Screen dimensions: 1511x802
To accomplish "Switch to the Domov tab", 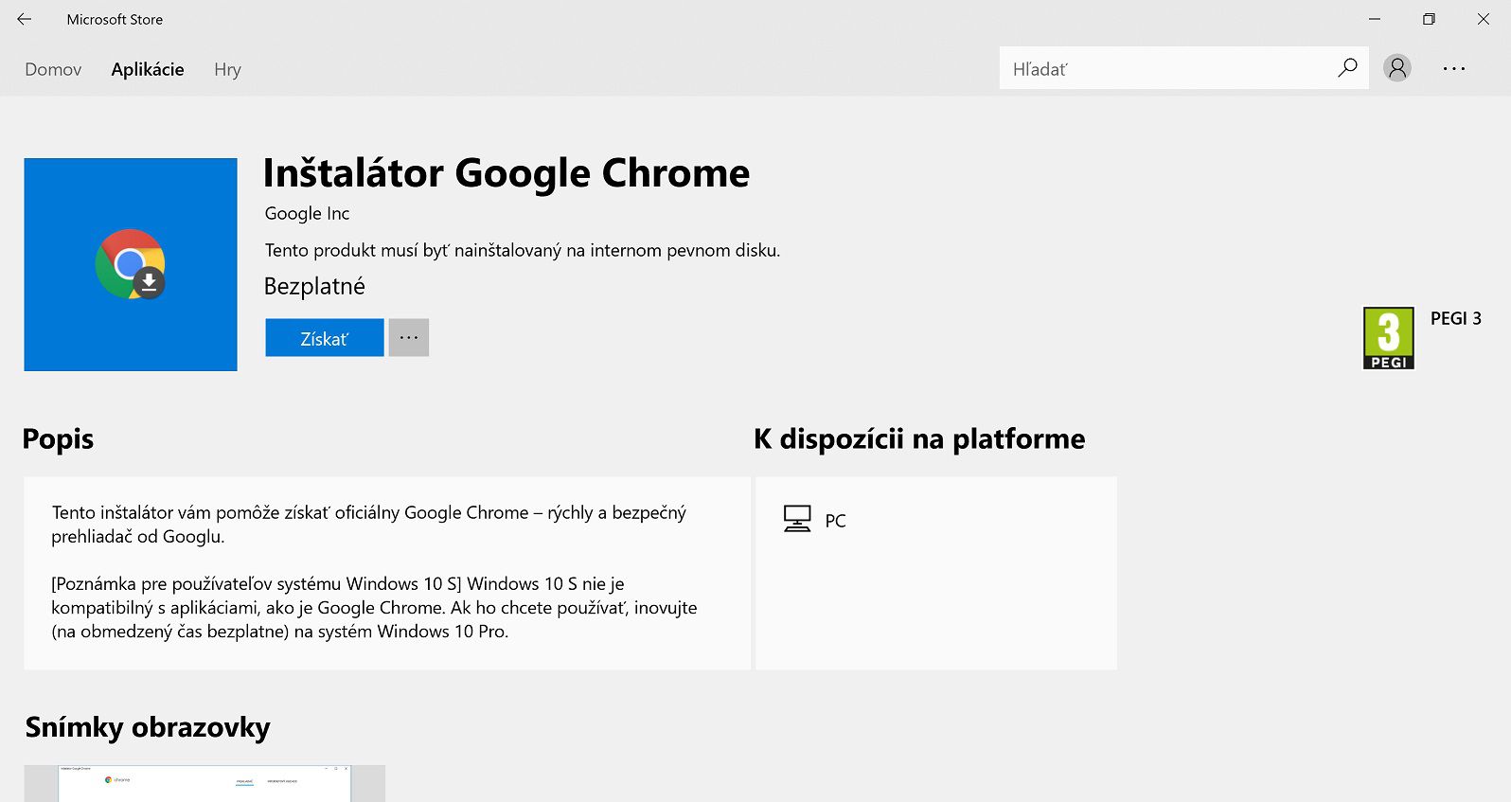I will pyautogui.click(x=53, y=69).
